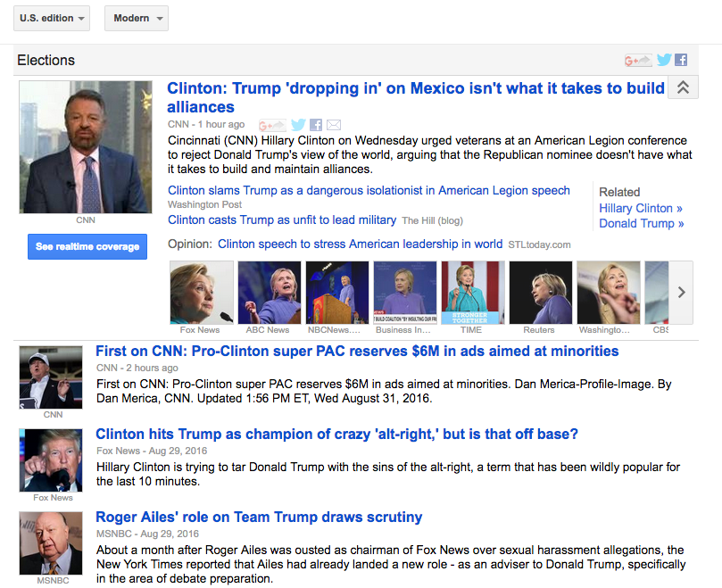This screenshot has height=588, width=722.
Task: Share CNN Mexico story via Facebook icon
Action: coord(316,125)
